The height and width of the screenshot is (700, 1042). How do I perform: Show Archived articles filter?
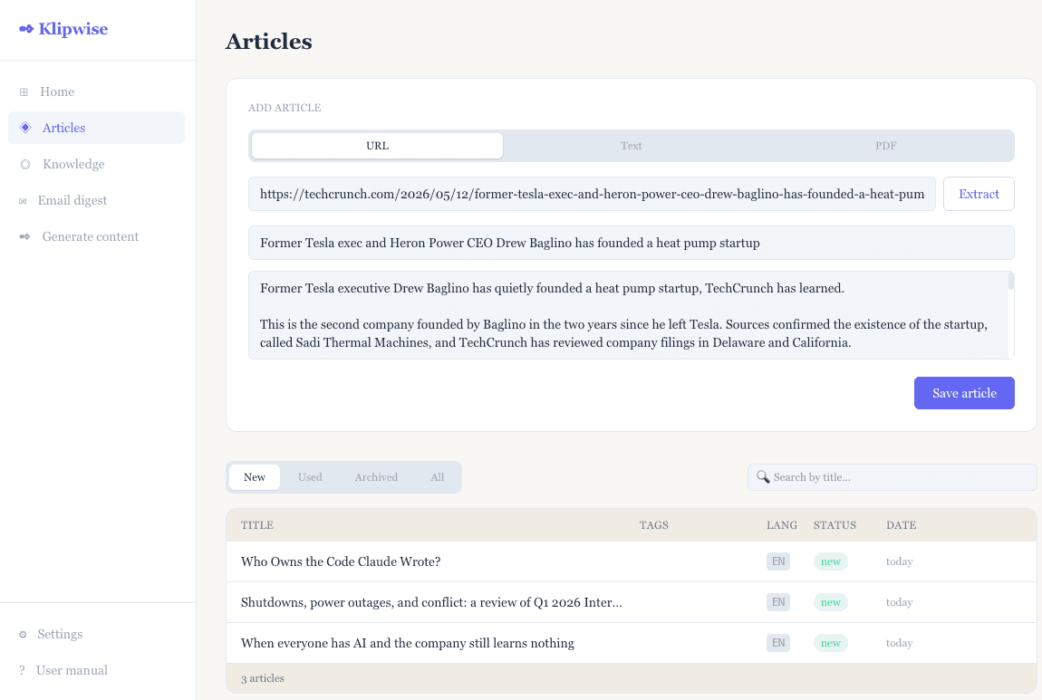376,477
